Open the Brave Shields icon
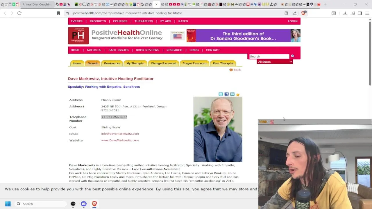Viewport: 372px width, 209px height. point(303,13)
